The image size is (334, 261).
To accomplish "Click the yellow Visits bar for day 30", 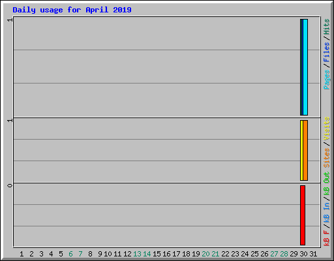I will (x=301, y=150).
